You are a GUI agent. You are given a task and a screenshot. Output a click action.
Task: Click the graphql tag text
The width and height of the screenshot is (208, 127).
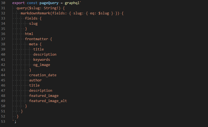click(73, 3)
